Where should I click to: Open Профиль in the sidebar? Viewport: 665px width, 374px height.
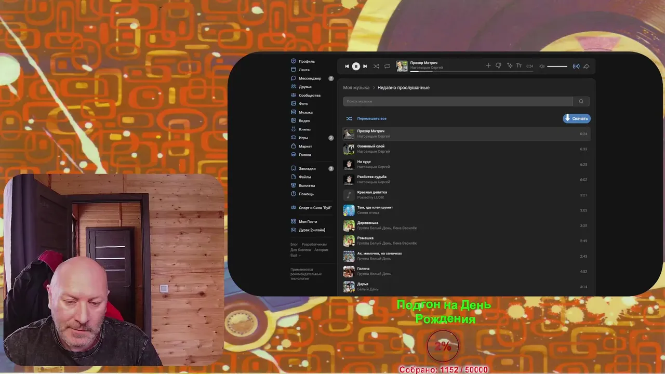pyautogui.click(x=303, y=61)
